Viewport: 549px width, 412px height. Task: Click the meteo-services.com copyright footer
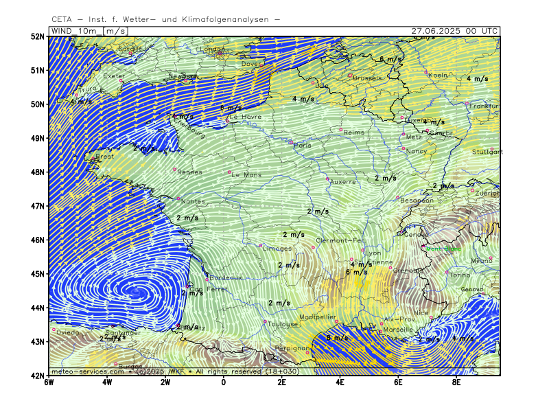click(176, 371)
